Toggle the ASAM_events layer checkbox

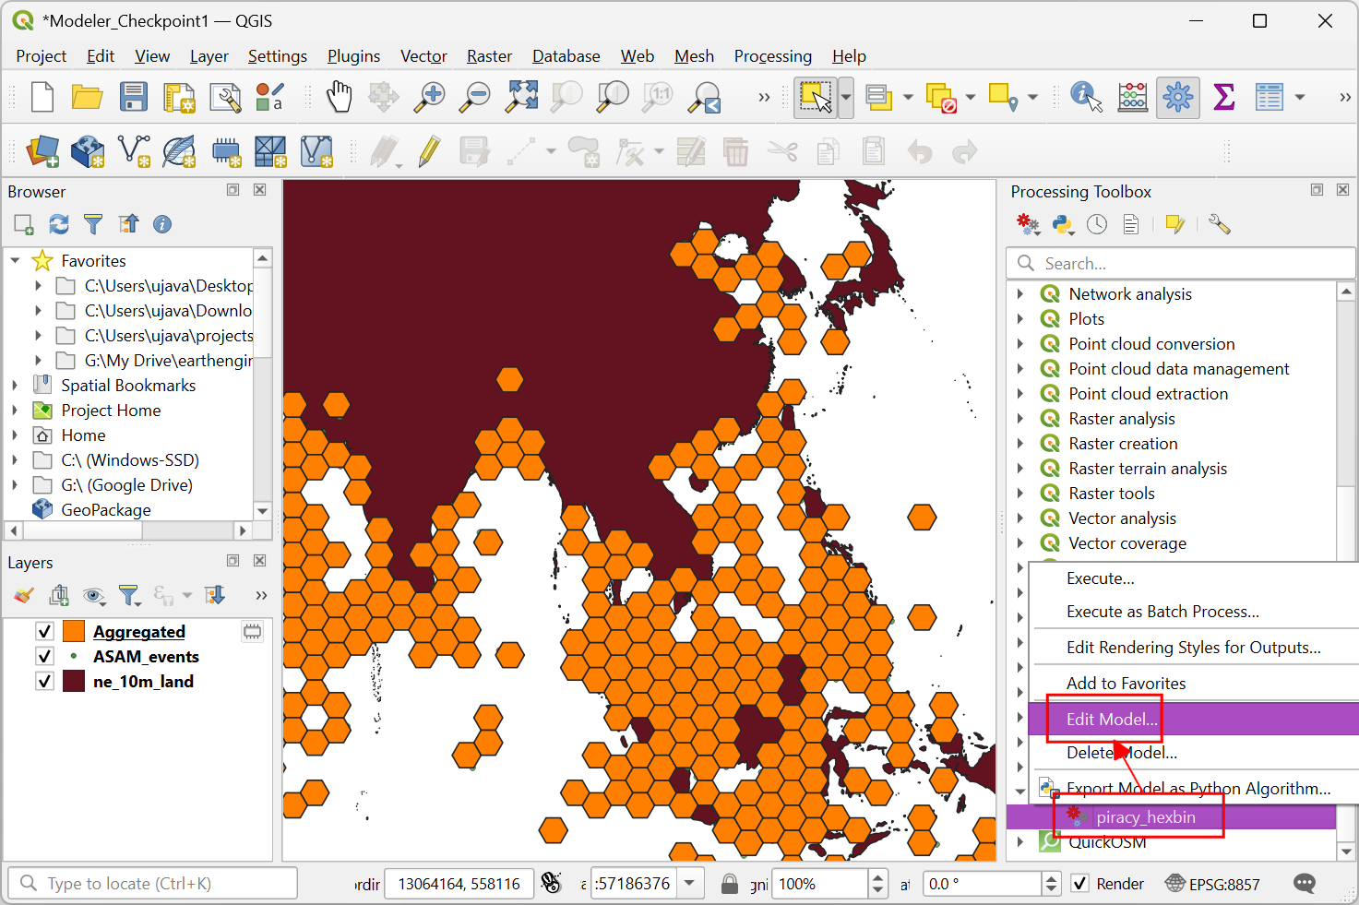pos(44,656)
